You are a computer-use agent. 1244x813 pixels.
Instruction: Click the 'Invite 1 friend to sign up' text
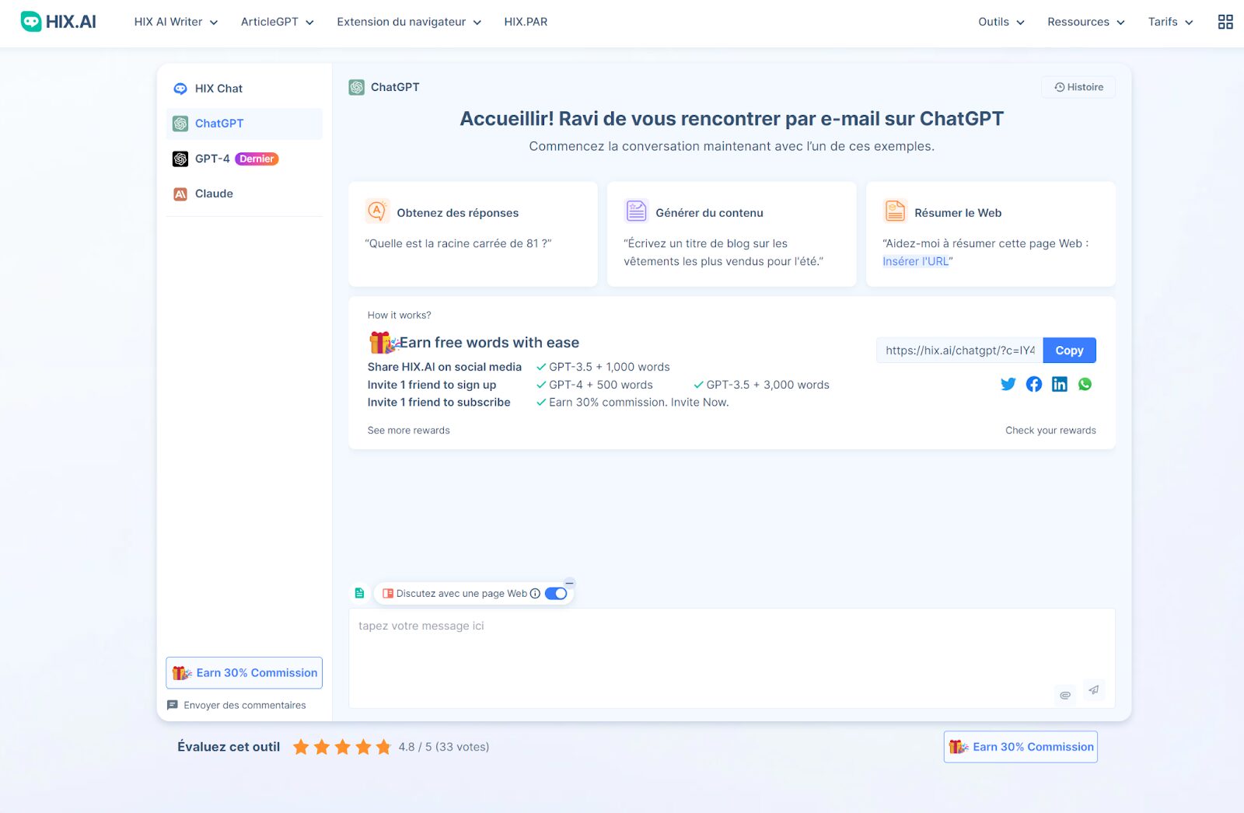(432, 385)
